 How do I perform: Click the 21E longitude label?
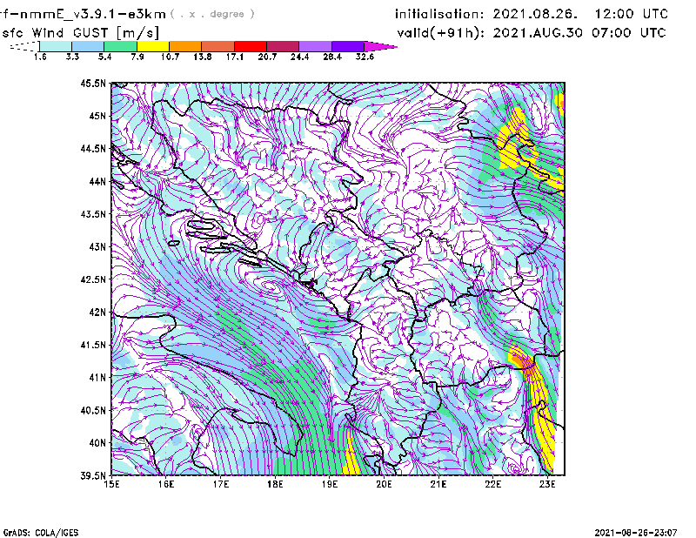tap(438, 484)
